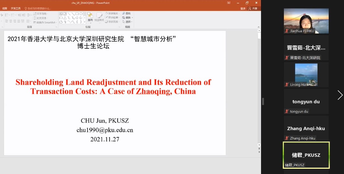The image size is (344, 174).
Task: Select the Elbow Connector shape
Action: [69, 18]
